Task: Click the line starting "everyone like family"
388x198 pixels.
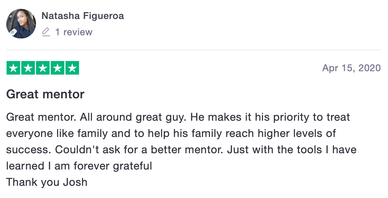Action: point(171,133)
